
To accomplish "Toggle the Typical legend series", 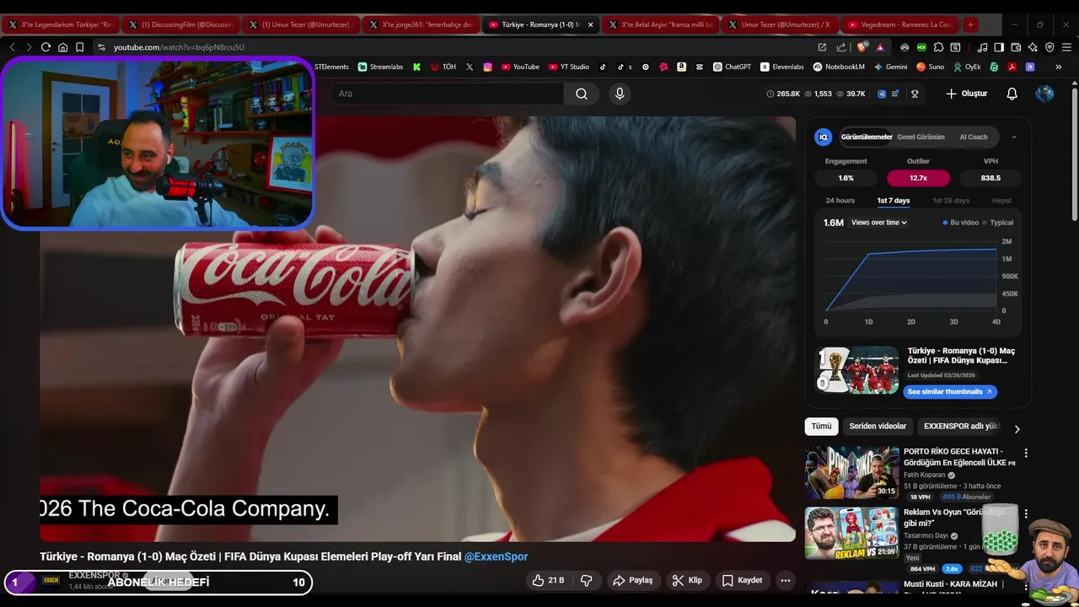I will (x=998, y=223).
